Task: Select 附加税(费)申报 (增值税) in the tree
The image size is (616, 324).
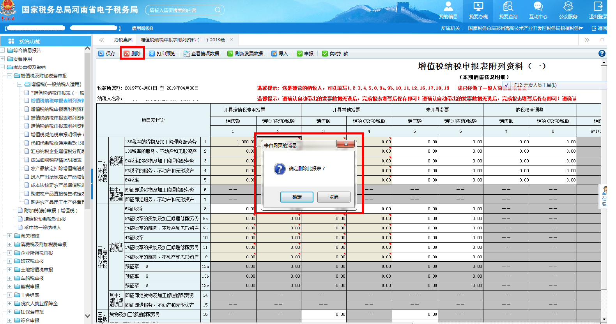Action: (51, 211)
